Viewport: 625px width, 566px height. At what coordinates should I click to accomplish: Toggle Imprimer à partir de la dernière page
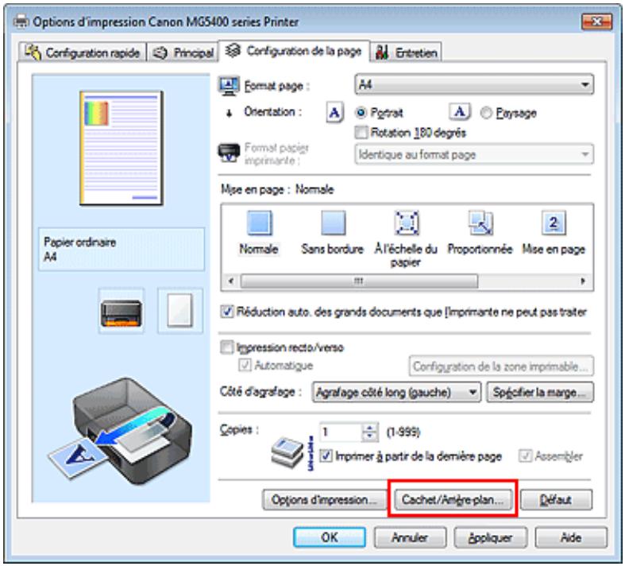[326, 456]
